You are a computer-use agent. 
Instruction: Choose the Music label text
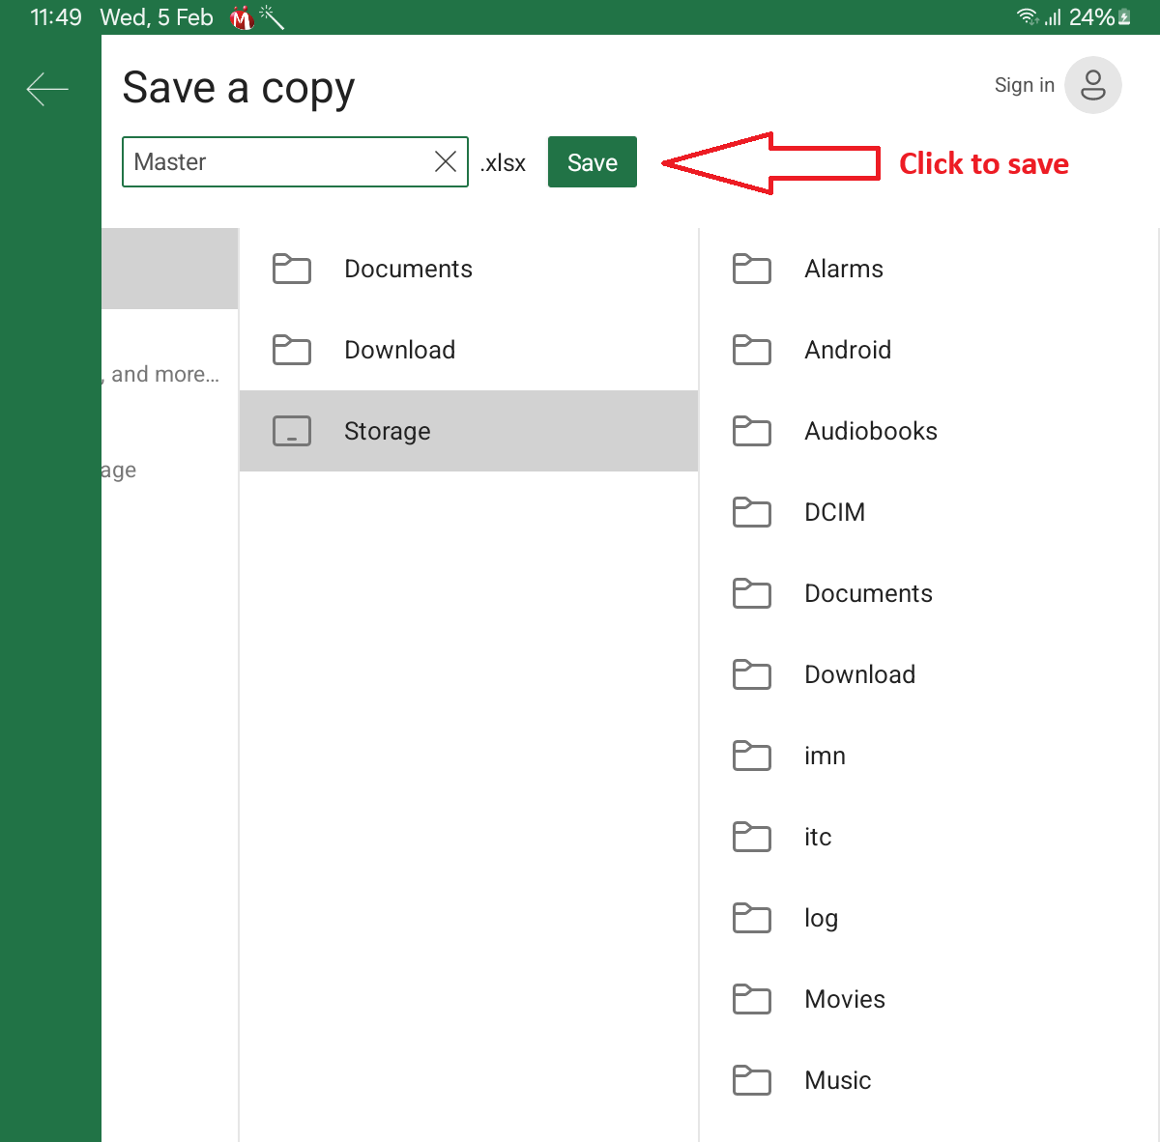[x=838, y=1080]
